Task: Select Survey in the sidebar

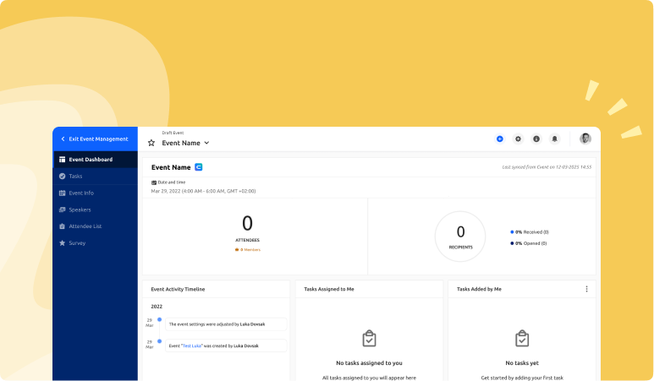Action: pyautogui.click(x=77, y=243)
